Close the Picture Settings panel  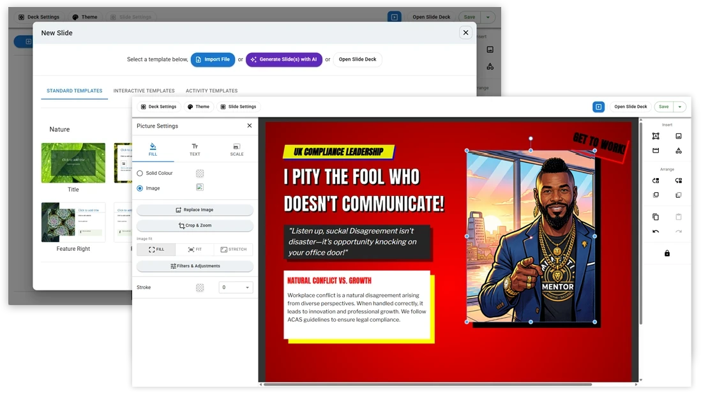pos(250,126)
